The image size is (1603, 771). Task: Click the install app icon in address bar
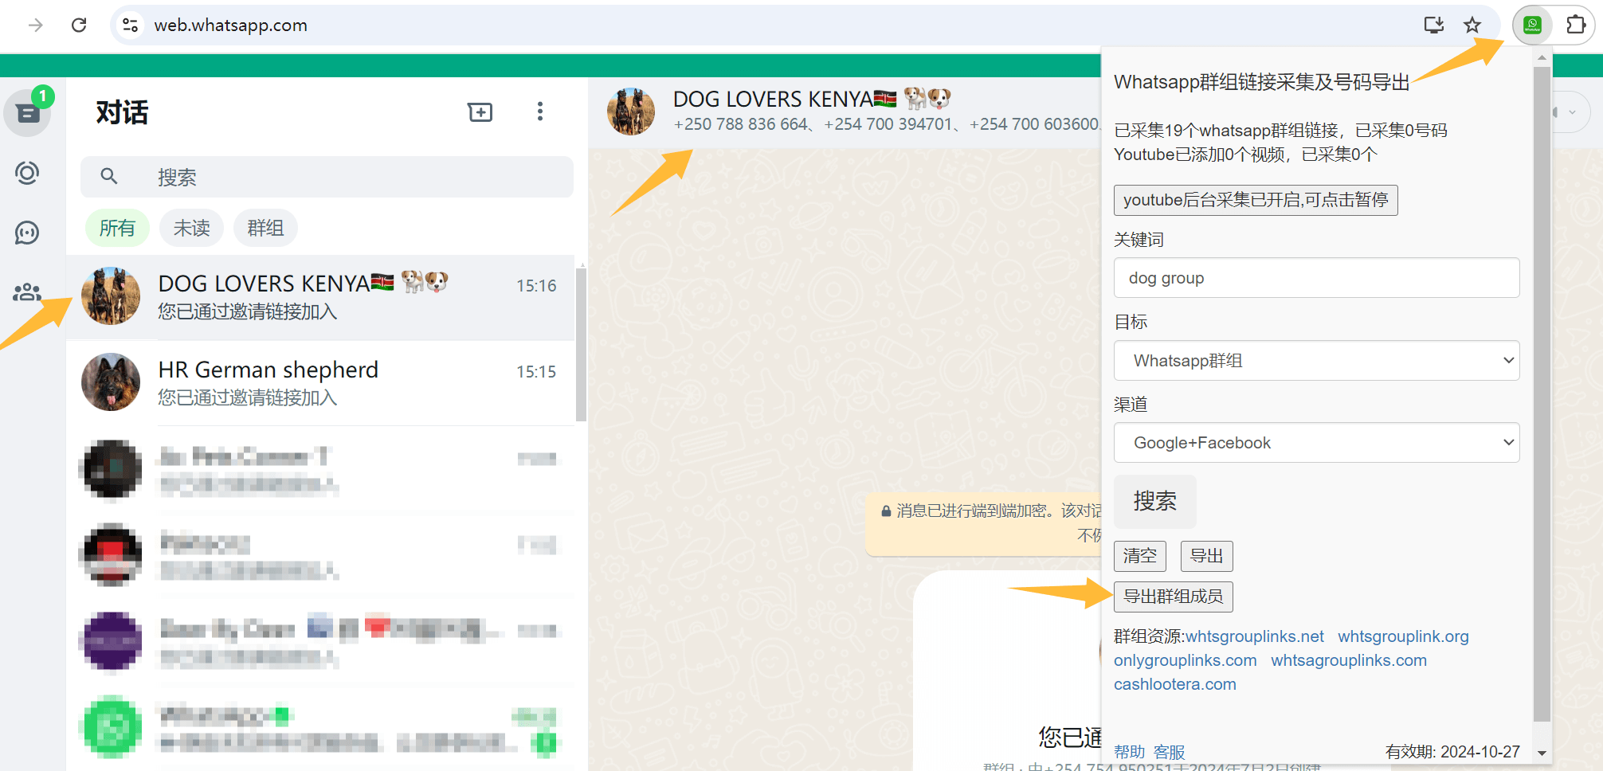tap(1434, 25)
